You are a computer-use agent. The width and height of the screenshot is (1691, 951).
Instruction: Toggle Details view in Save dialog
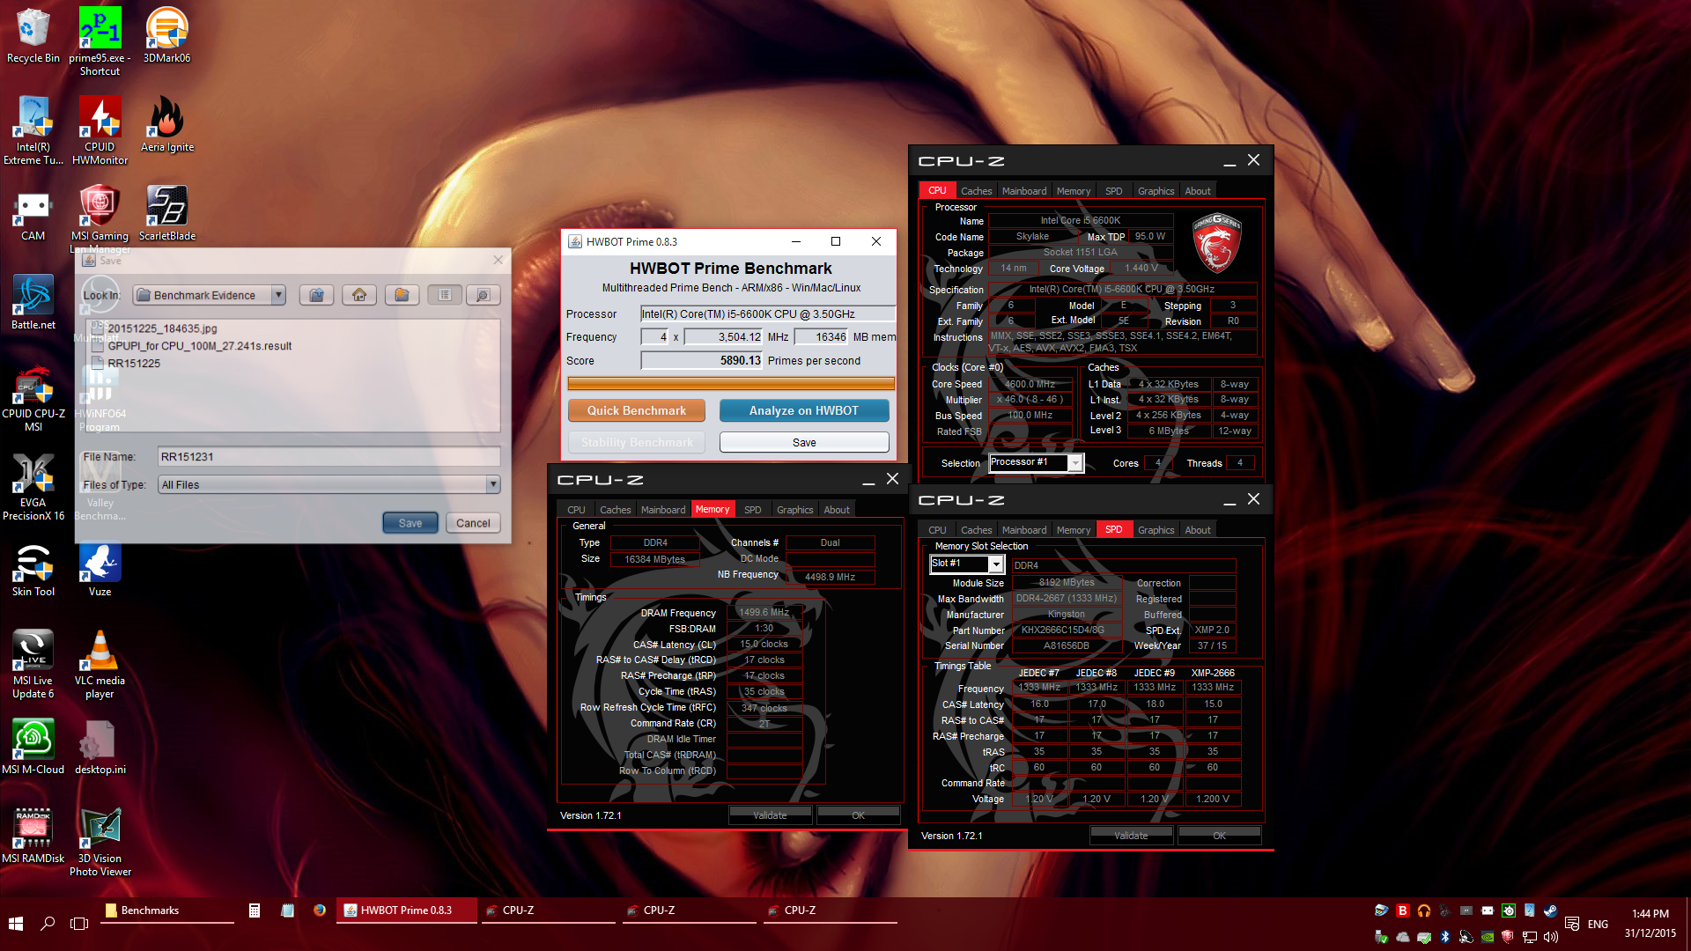(483, 295)
